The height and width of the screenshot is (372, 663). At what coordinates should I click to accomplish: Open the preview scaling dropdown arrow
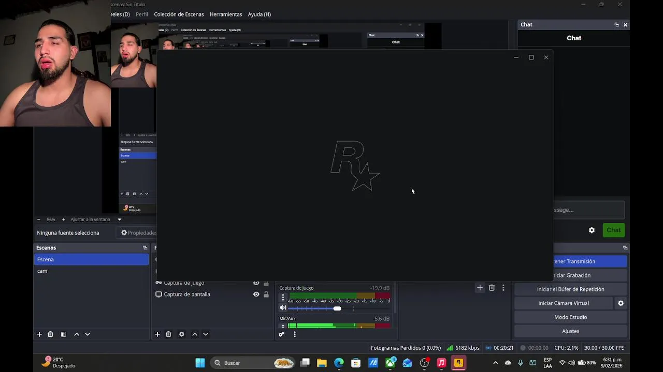coord(119,220)
